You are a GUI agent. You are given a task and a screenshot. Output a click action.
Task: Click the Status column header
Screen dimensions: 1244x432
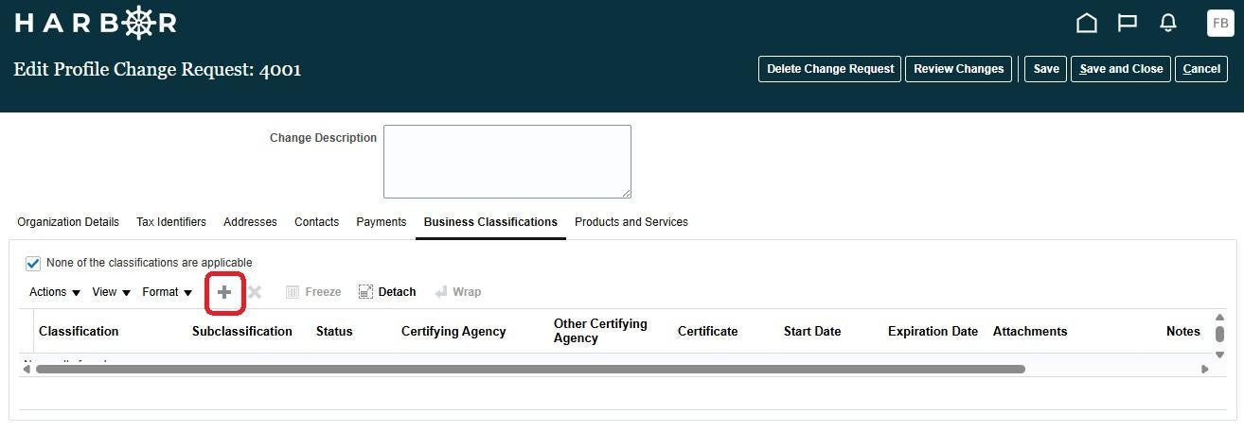coord(334,332)
